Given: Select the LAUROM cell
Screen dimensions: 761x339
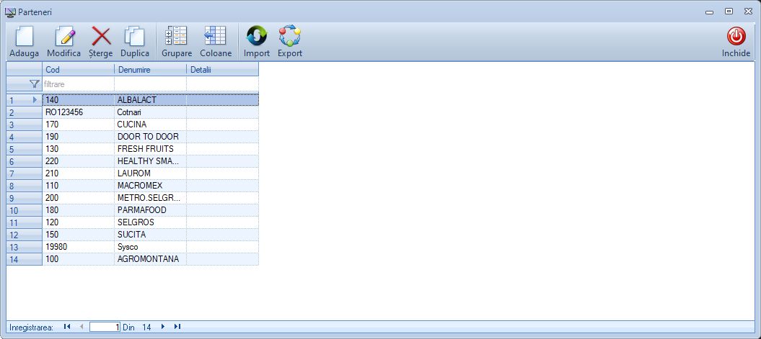Looking at the screenshot, I should click(x=151, y=173).
